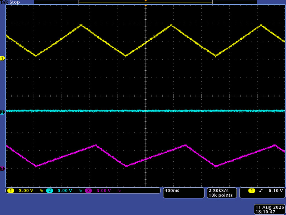Select the cyan channel 2 badge in readout

pyautogui.click(x=49, y=191)
